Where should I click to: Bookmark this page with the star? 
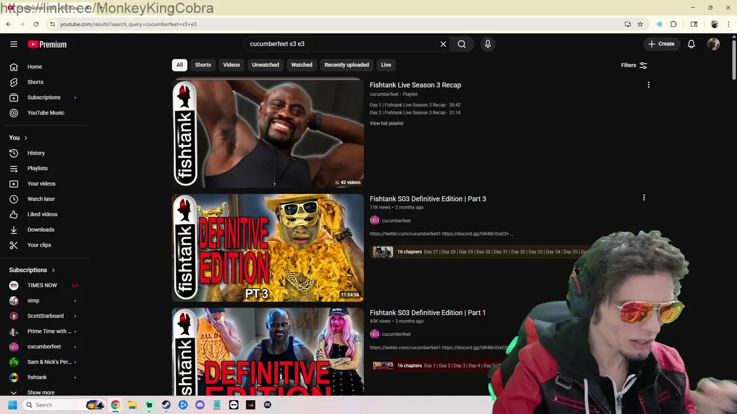[640, 24]
